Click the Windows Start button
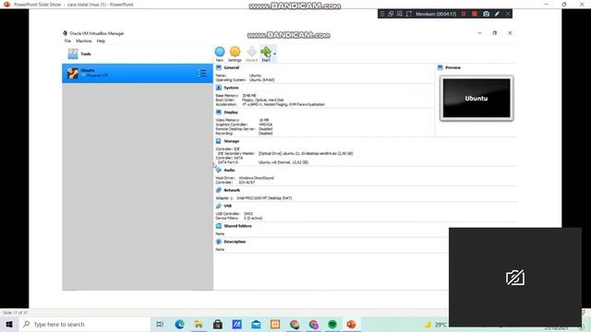Viewport: 591px width, 332px height. click(x=9, y=324)
